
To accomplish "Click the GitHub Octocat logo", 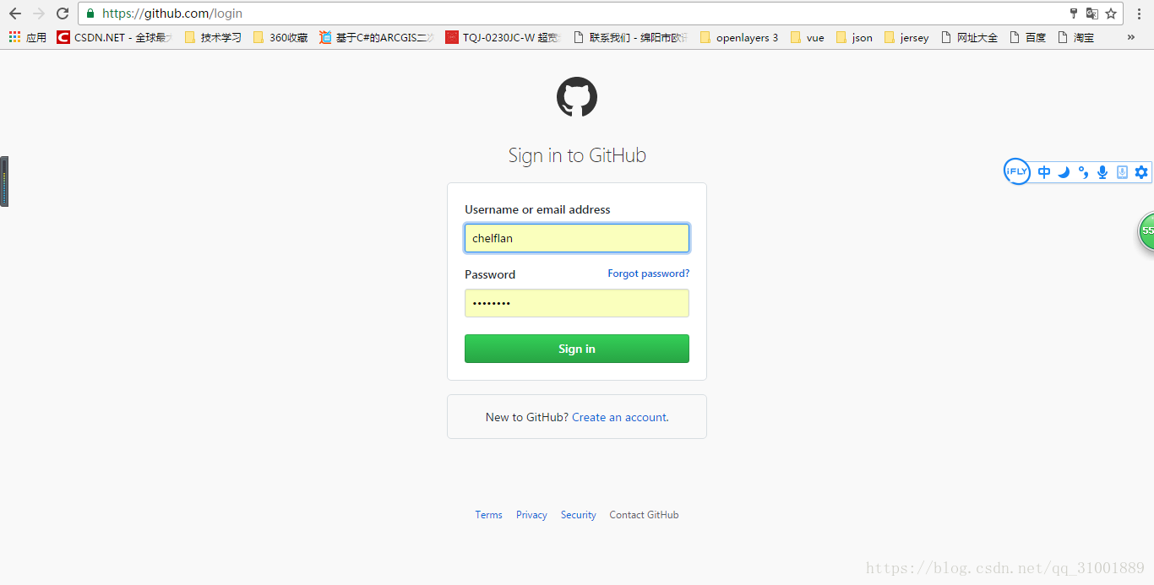I will 577,97.
